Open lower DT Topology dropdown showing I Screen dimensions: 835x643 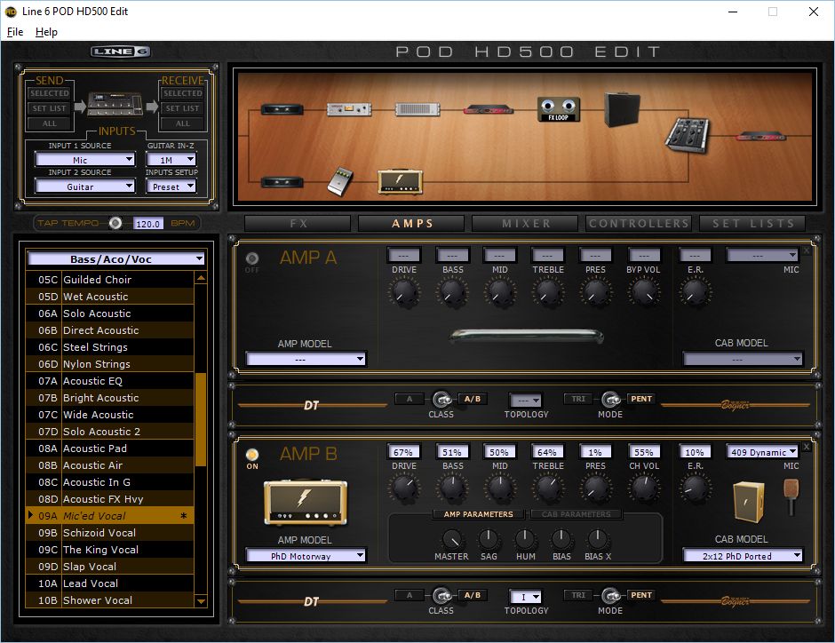point(526,597)
